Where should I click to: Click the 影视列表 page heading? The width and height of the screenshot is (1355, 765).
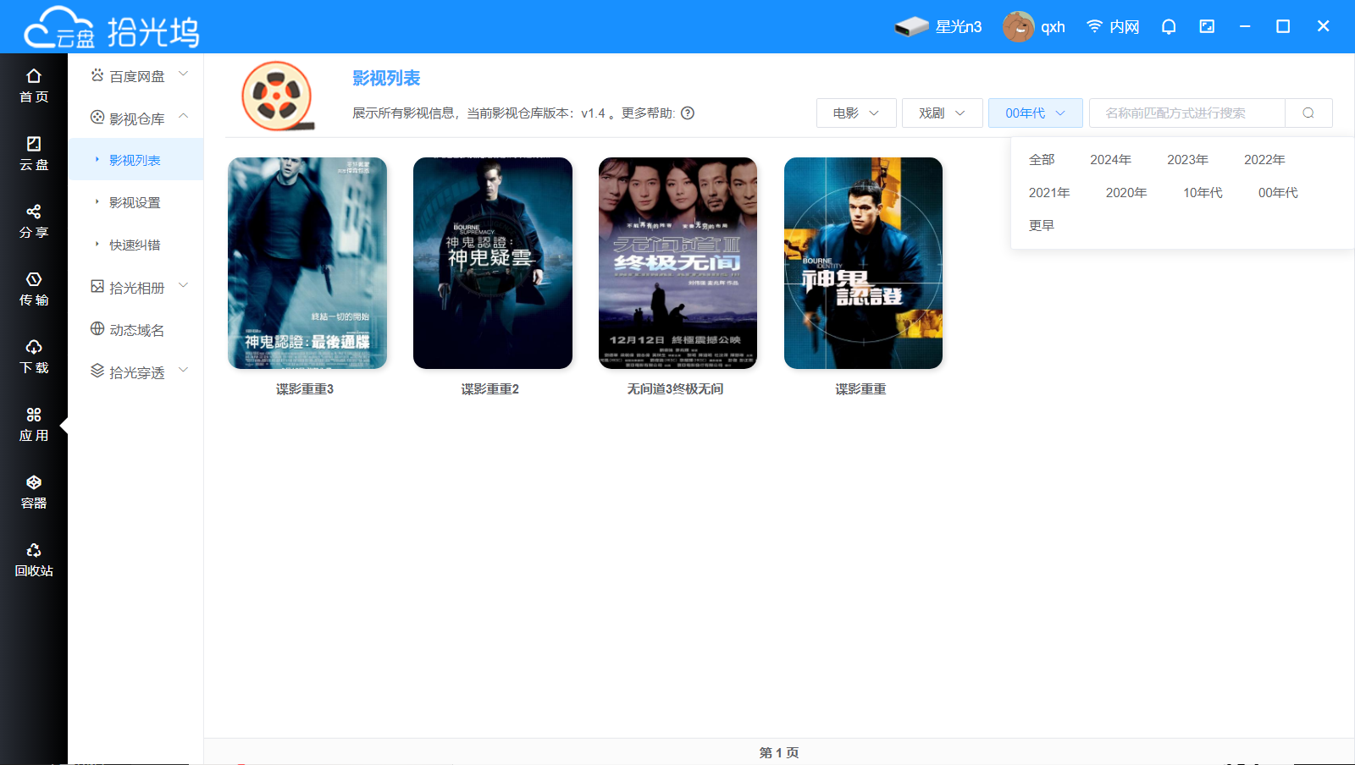[x=386, y=79]
